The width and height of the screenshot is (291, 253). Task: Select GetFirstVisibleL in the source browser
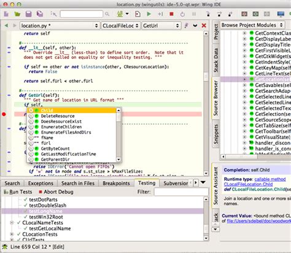tap(273, 50)
